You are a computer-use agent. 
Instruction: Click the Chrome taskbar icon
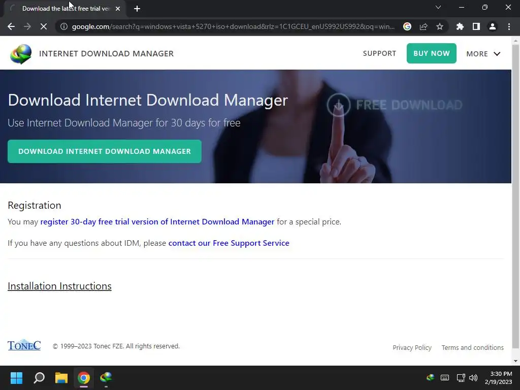pos(84,378)
